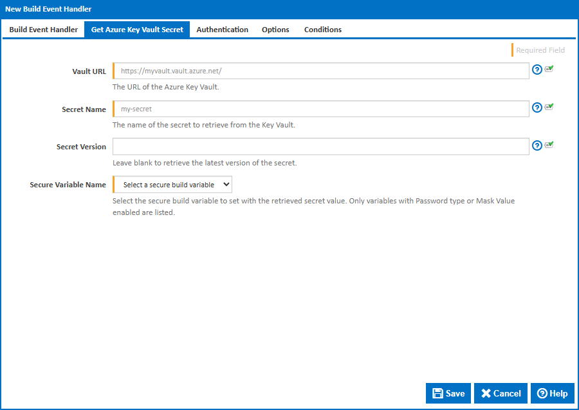This screenshot has width=579, height=410.
Task: Click help icon beside Secret Version field
Action: (537, 145)
